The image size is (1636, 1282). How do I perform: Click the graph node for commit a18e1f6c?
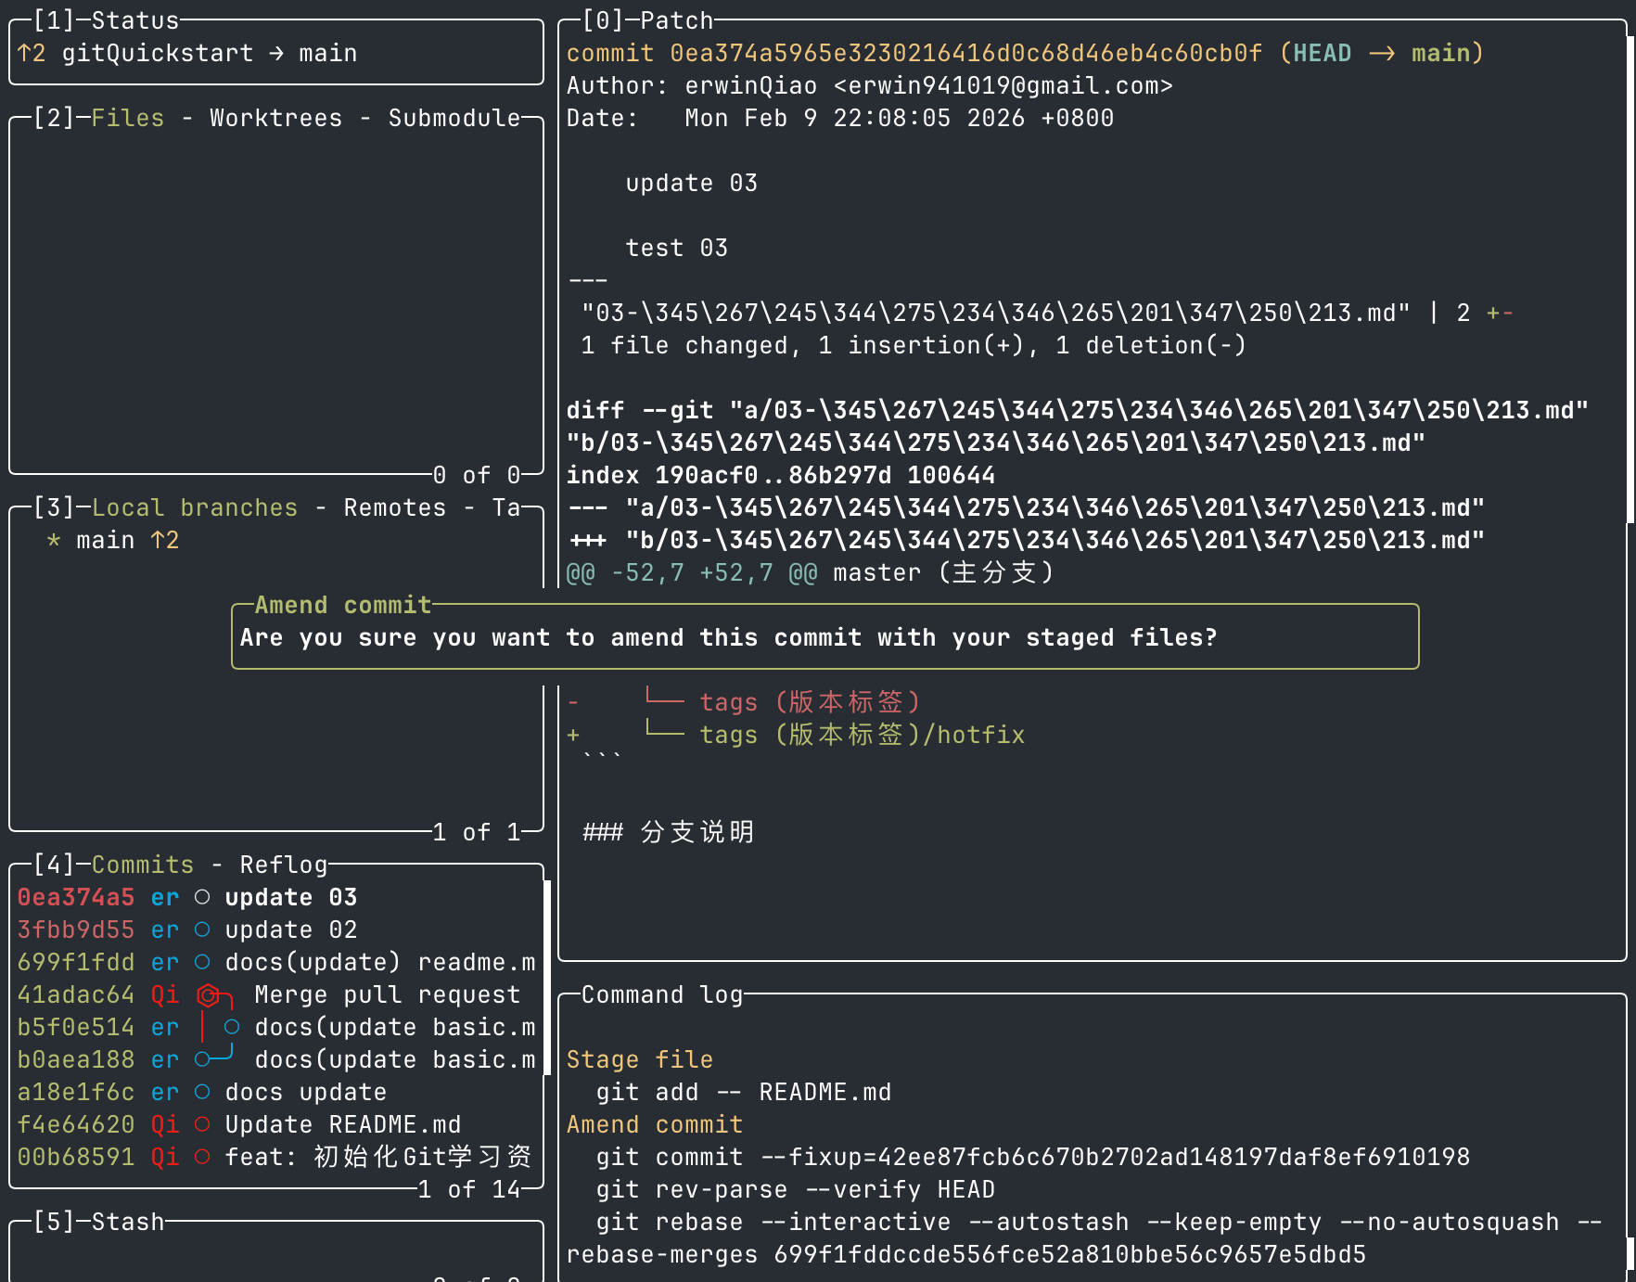(202, 1092)
